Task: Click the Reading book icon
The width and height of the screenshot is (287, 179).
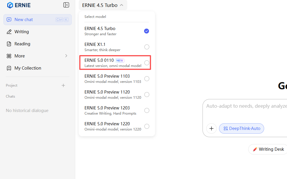Action: point(9,44)
